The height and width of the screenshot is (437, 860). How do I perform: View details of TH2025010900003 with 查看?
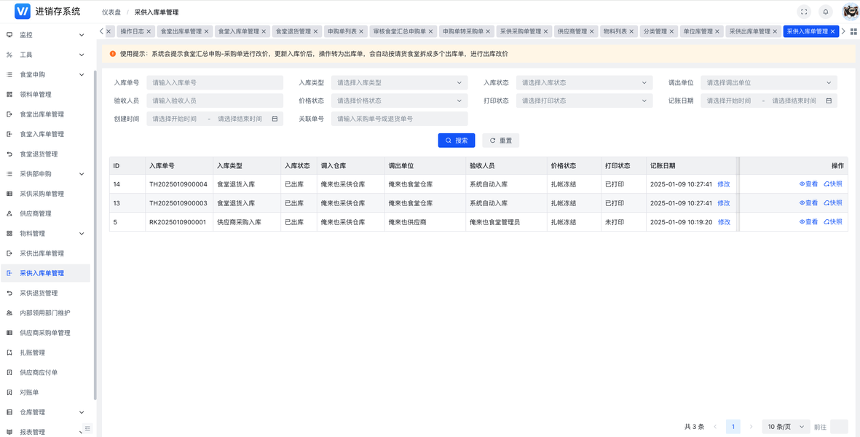pos(808,203)
